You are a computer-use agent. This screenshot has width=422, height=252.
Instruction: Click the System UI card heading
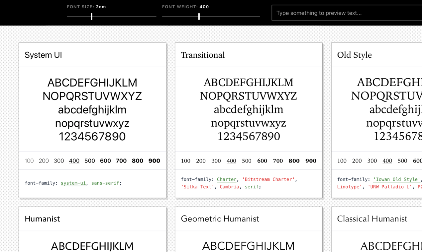pos(43,55)
